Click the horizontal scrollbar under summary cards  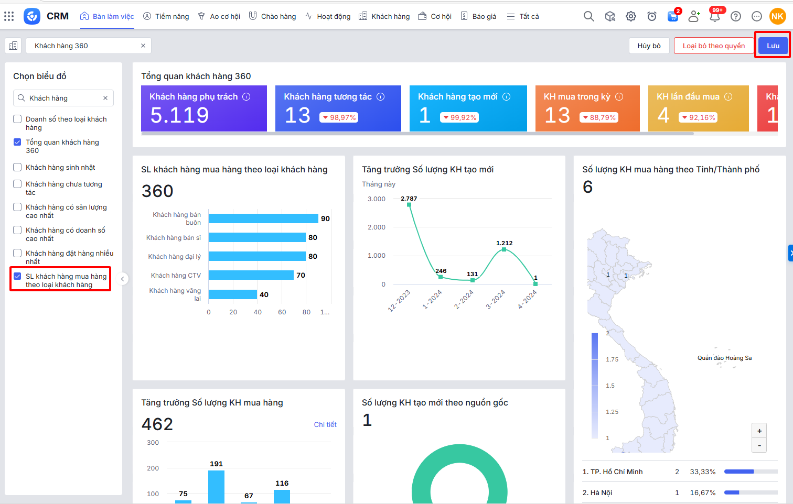click(417, 134)
